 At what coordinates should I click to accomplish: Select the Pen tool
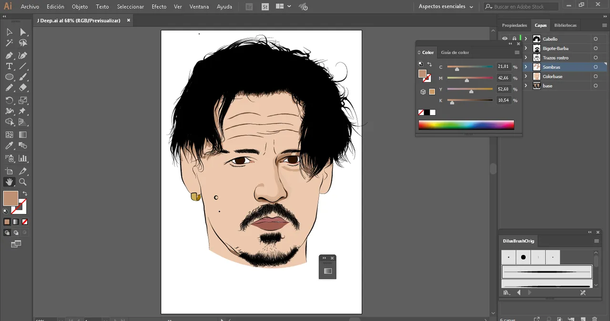9,55
